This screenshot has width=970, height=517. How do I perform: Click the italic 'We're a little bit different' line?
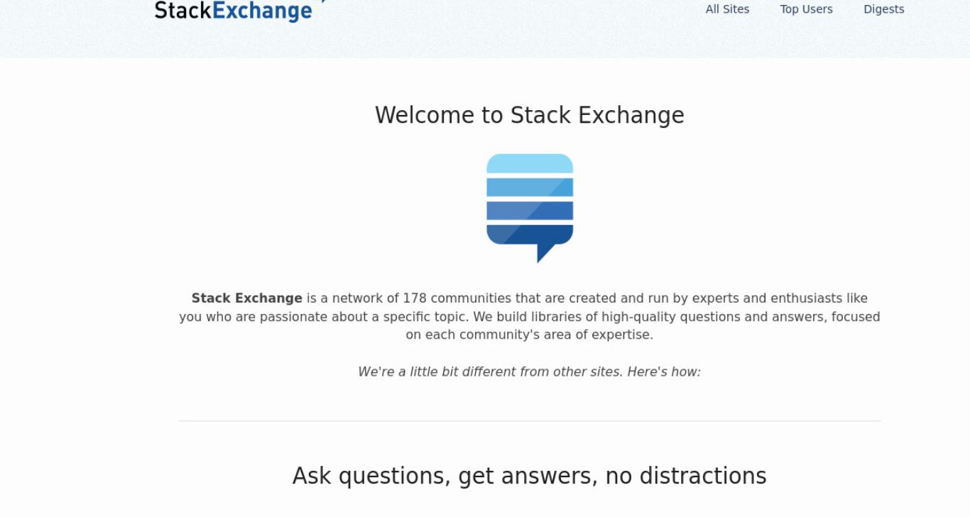click(529, 371)
